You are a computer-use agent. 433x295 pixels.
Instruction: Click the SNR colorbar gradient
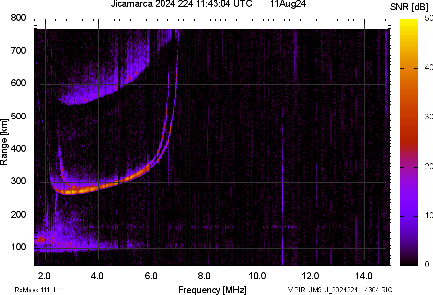tap(409, 142)
